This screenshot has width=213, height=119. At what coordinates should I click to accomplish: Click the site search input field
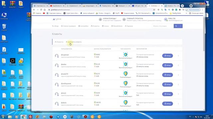pos(163,26)
